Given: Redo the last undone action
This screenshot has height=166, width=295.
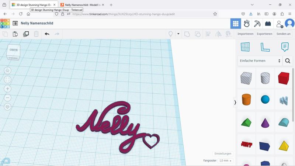Looking at the screenshot, I should 57,34.
